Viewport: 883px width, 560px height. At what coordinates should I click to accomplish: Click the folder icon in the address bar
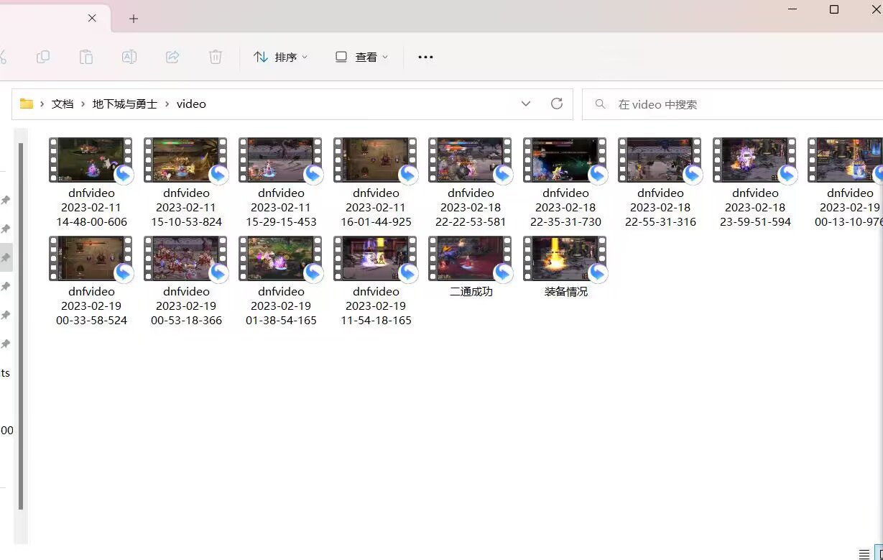coord(27,104)
